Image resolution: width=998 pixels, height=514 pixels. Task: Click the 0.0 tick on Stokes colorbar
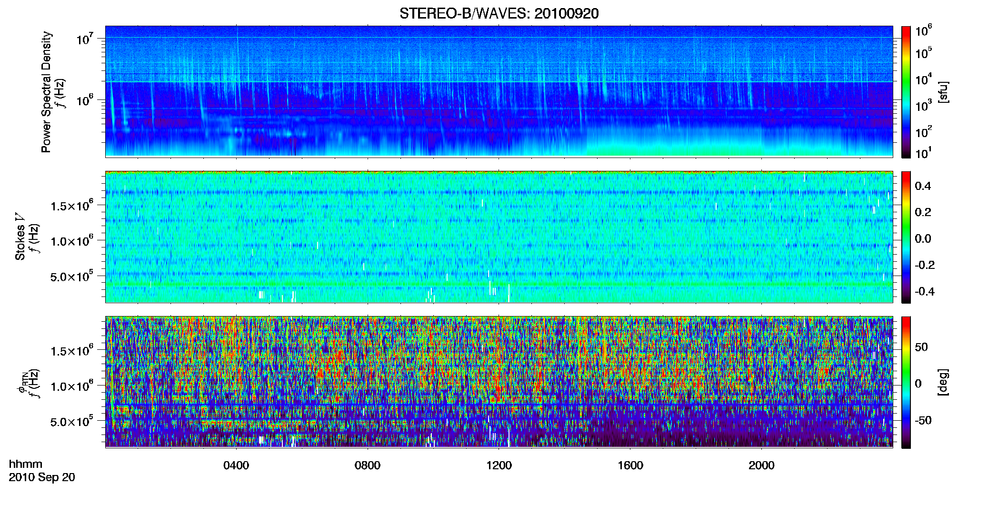pos(923,238)
